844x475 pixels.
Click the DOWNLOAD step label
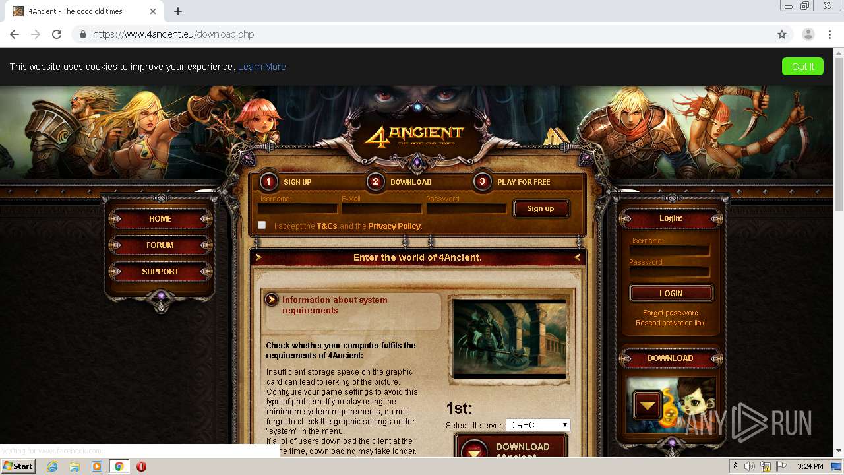pyautogui.click(x=411, y=182)
